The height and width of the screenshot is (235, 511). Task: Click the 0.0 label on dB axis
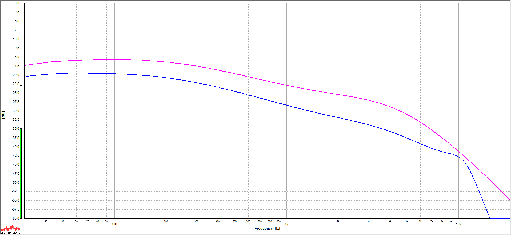tap(17, 3)
